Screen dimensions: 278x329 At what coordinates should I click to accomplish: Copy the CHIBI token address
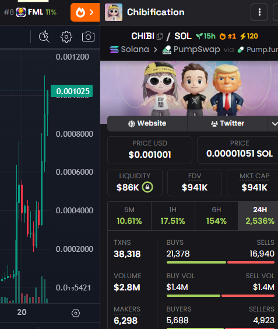pos(160,36)
